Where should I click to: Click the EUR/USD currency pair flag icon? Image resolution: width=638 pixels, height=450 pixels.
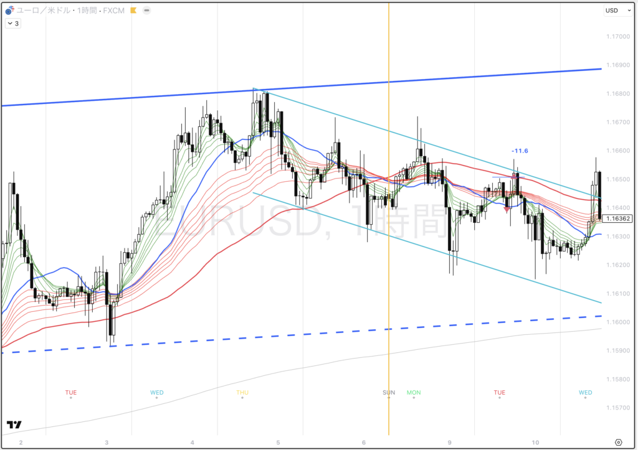(x=9, y=11)
